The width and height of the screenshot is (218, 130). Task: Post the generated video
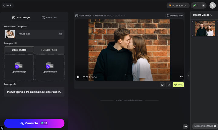tap(178, 85)
